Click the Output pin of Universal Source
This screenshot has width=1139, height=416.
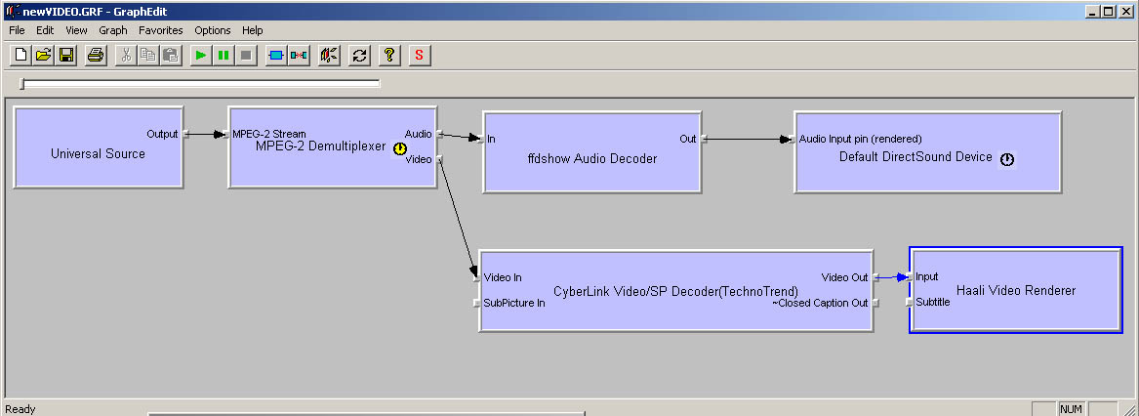pyautogui.click(x=185, y=134)
